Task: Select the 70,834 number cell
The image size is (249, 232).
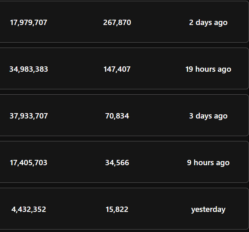Action: point(117,116)
